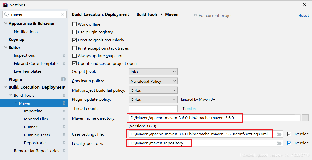Open the Checksum policy dropdown
This screenshot has width=312, height=160.
coord(153,81)
